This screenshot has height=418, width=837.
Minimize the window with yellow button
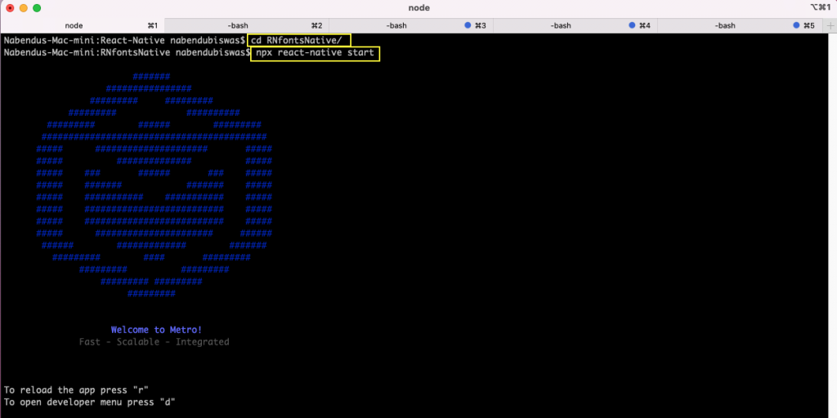click(x=24, y=8)
